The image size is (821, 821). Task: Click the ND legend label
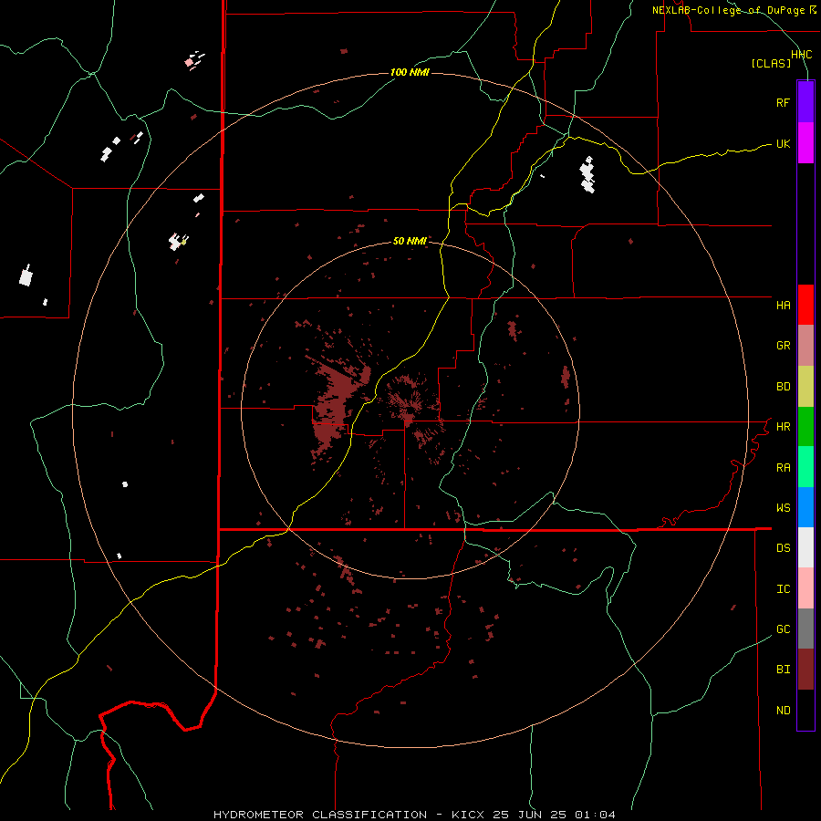(x=783, y=711)
